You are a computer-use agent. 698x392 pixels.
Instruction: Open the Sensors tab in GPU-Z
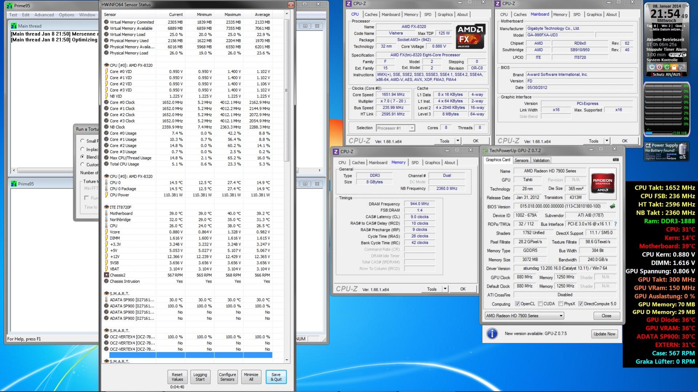point(521,160)
